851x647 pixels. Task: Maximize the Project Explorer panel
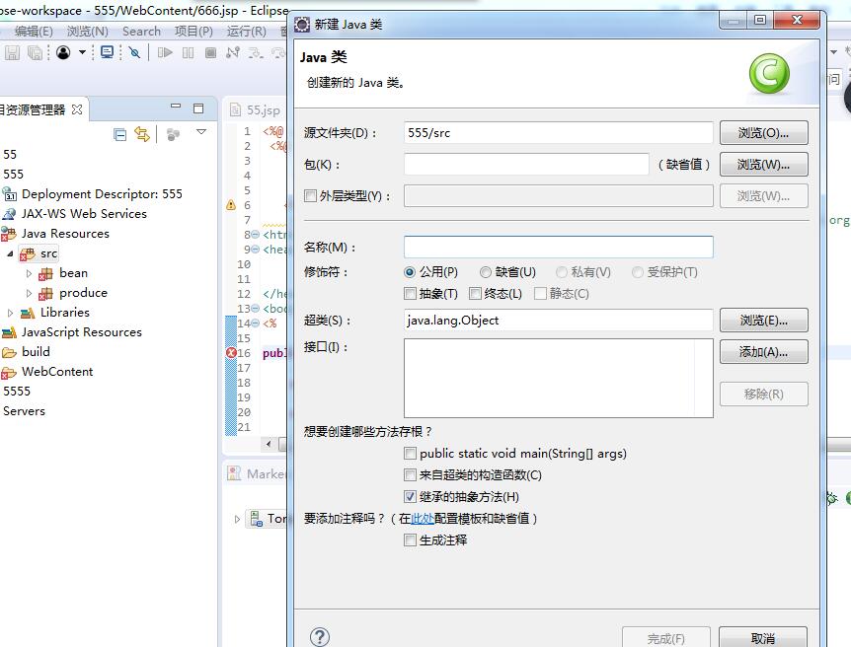click(198, 108)
